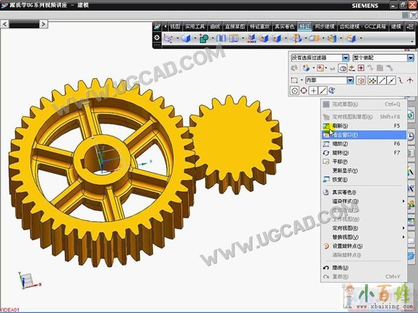Click the green datum/hole feature icon
The width and height of the screenshot is (418, 313).
(204, 39)
